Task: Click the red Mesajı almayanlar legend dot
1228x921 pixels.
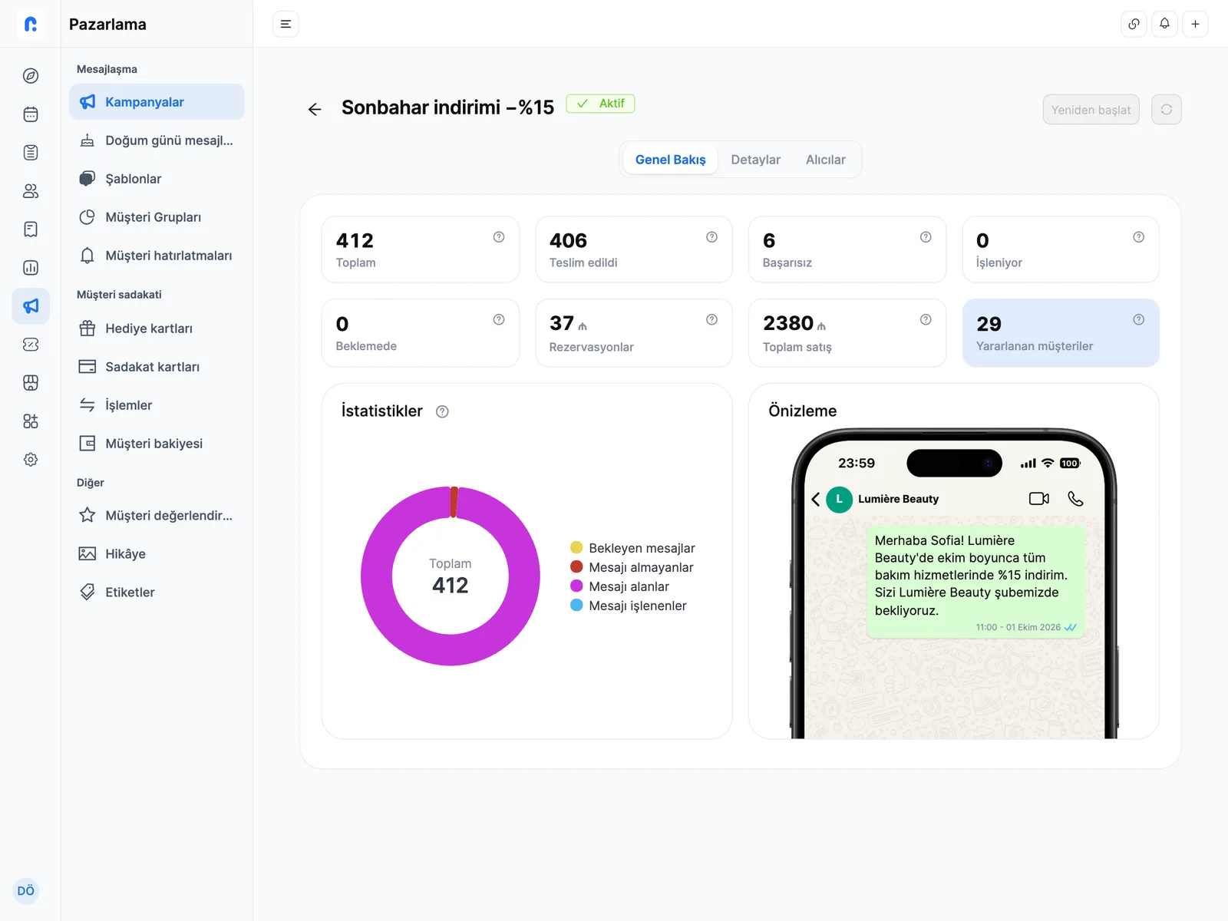Action: point(576,566)
